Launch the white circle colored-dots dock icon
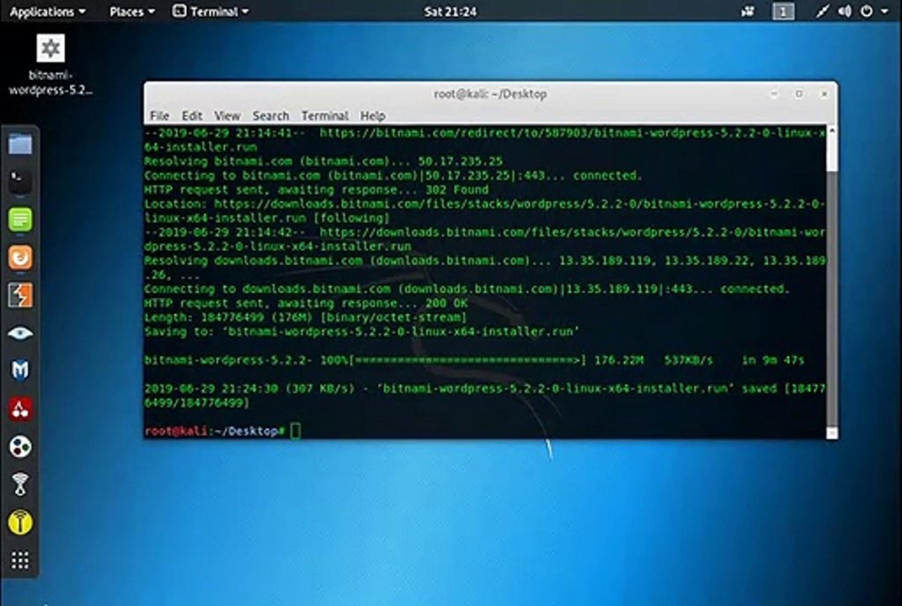Image resolution: width=902 pixels, height=606 pixels. [x=20, y=447]
